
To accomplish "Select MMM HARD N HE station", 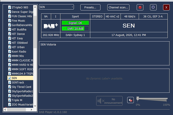I will point(21,65).
